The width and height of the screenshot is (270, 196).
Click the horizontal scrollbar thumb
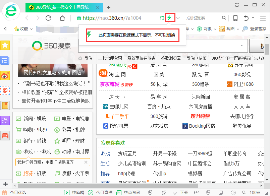pyautogui.click(x=108, y=186)
